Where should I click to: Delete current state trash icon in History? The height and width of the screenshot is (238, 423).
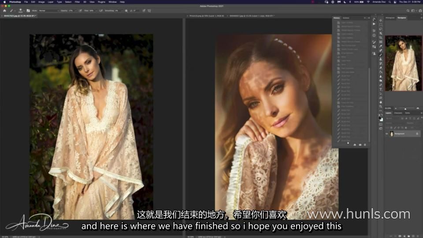click(x=365, y=145)
